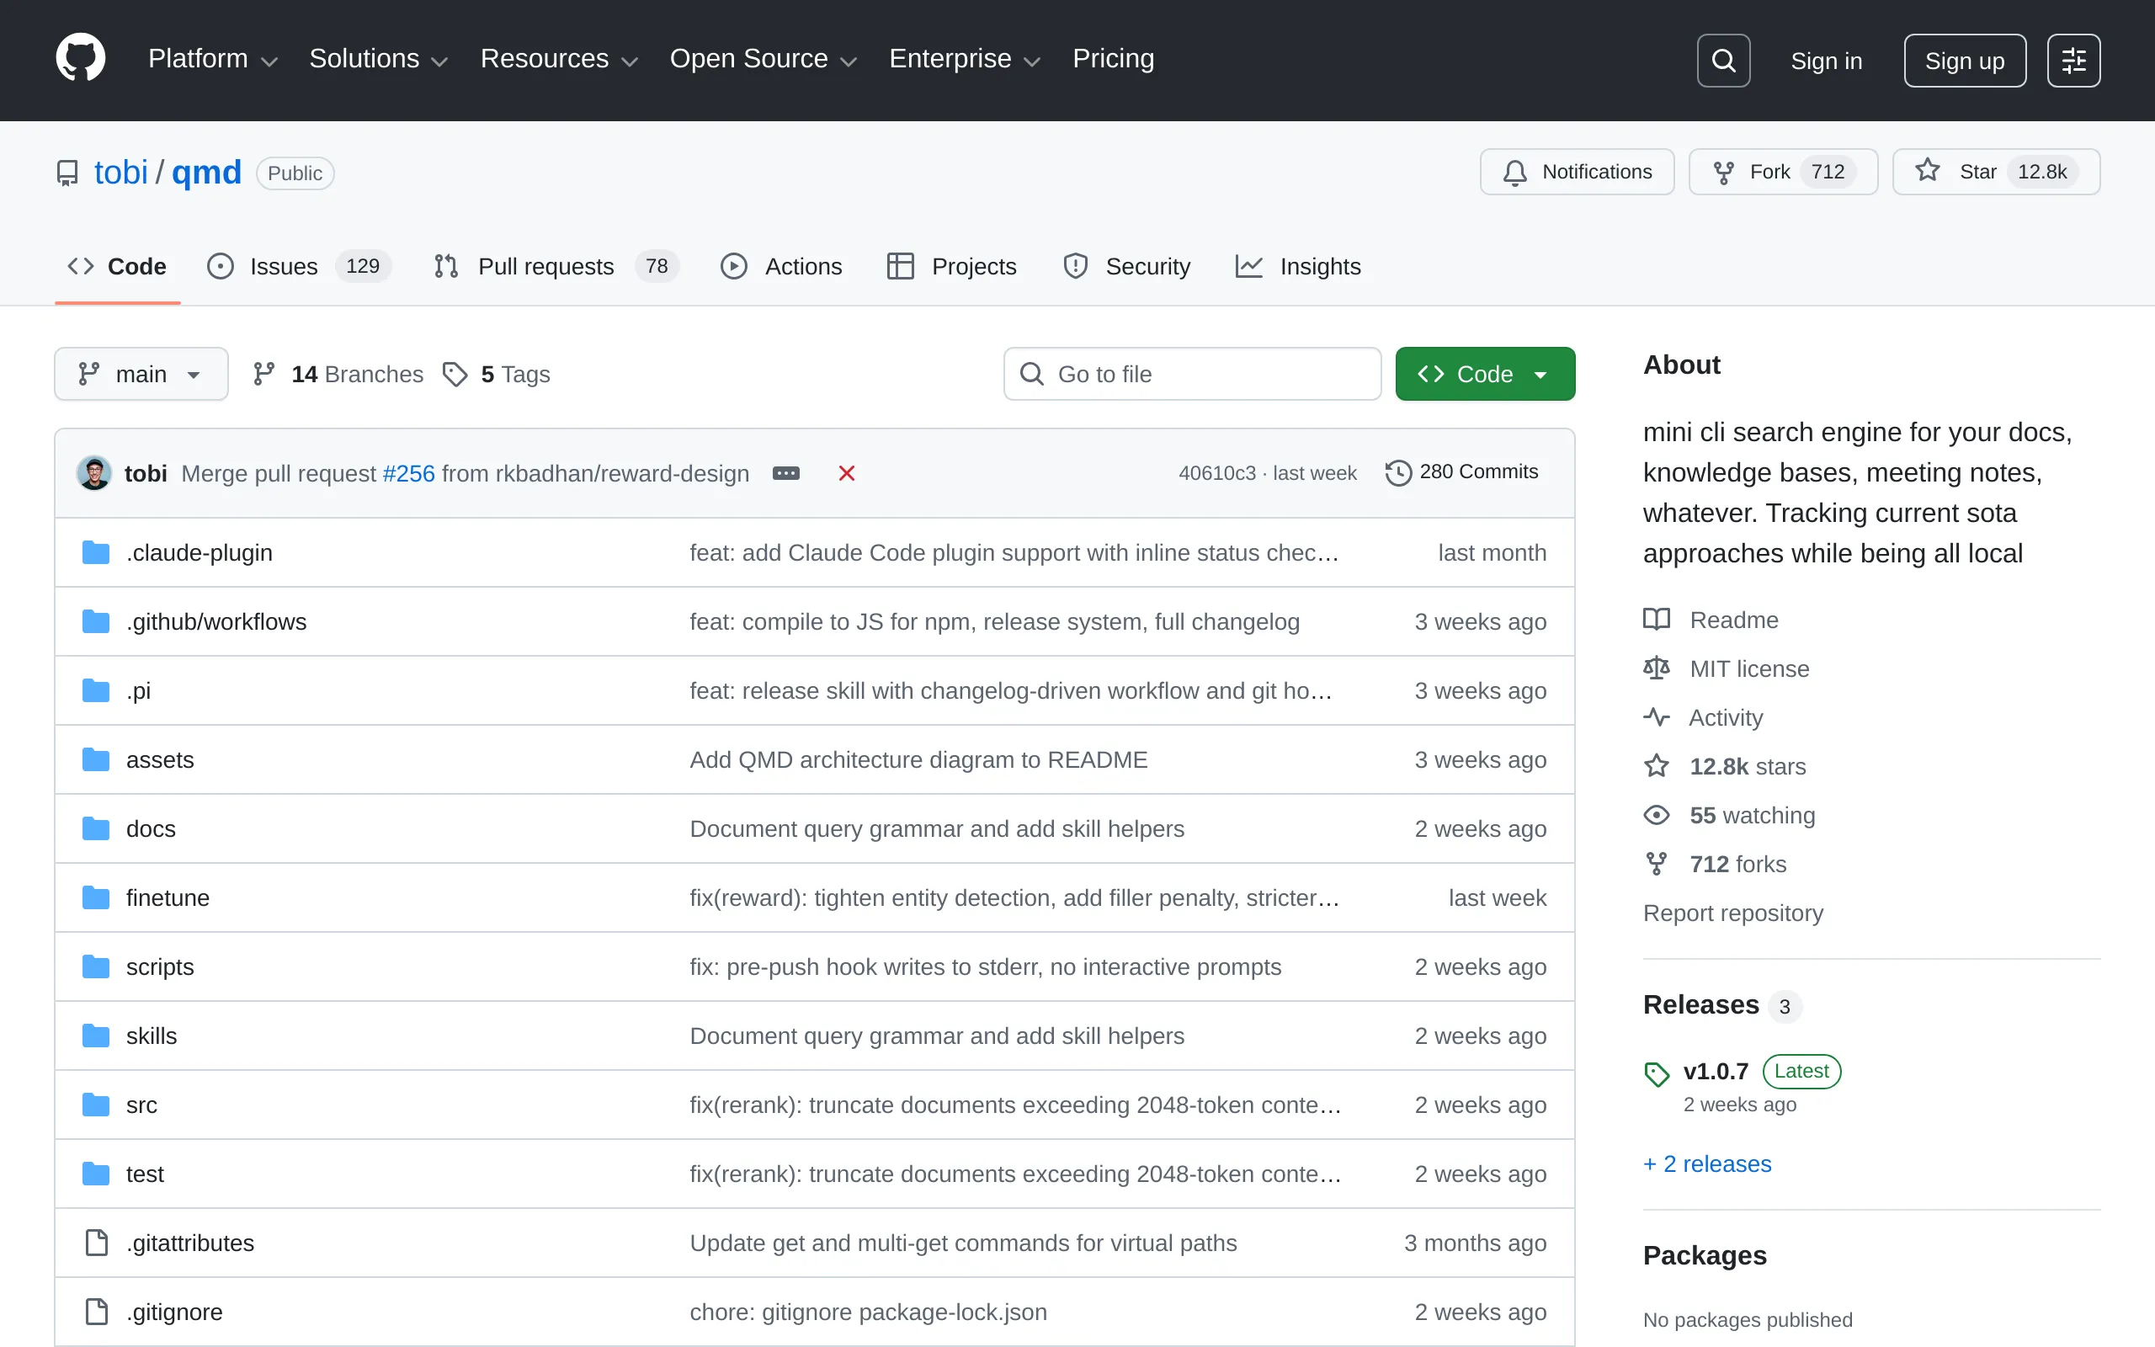Select the Activity pulse icon
Image resolution: width=2155 pixels, height=1347 pixels.
click(x=1657, y=717)
